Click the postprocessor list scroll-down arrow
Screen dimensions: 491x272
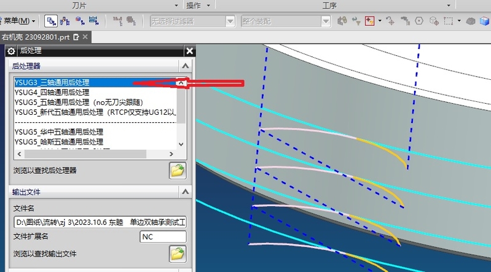181,144
